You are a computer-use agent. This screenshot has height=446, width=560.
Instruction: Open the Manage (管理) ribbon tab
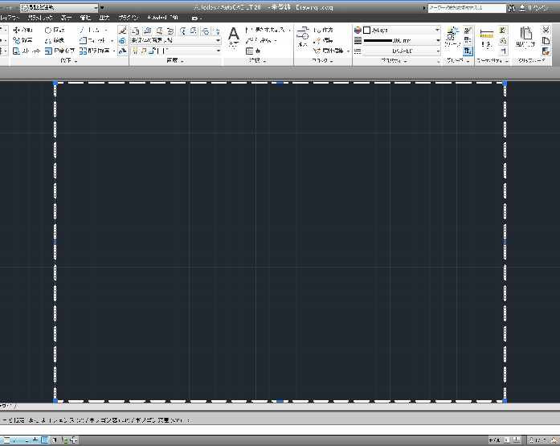coord(85,18)
